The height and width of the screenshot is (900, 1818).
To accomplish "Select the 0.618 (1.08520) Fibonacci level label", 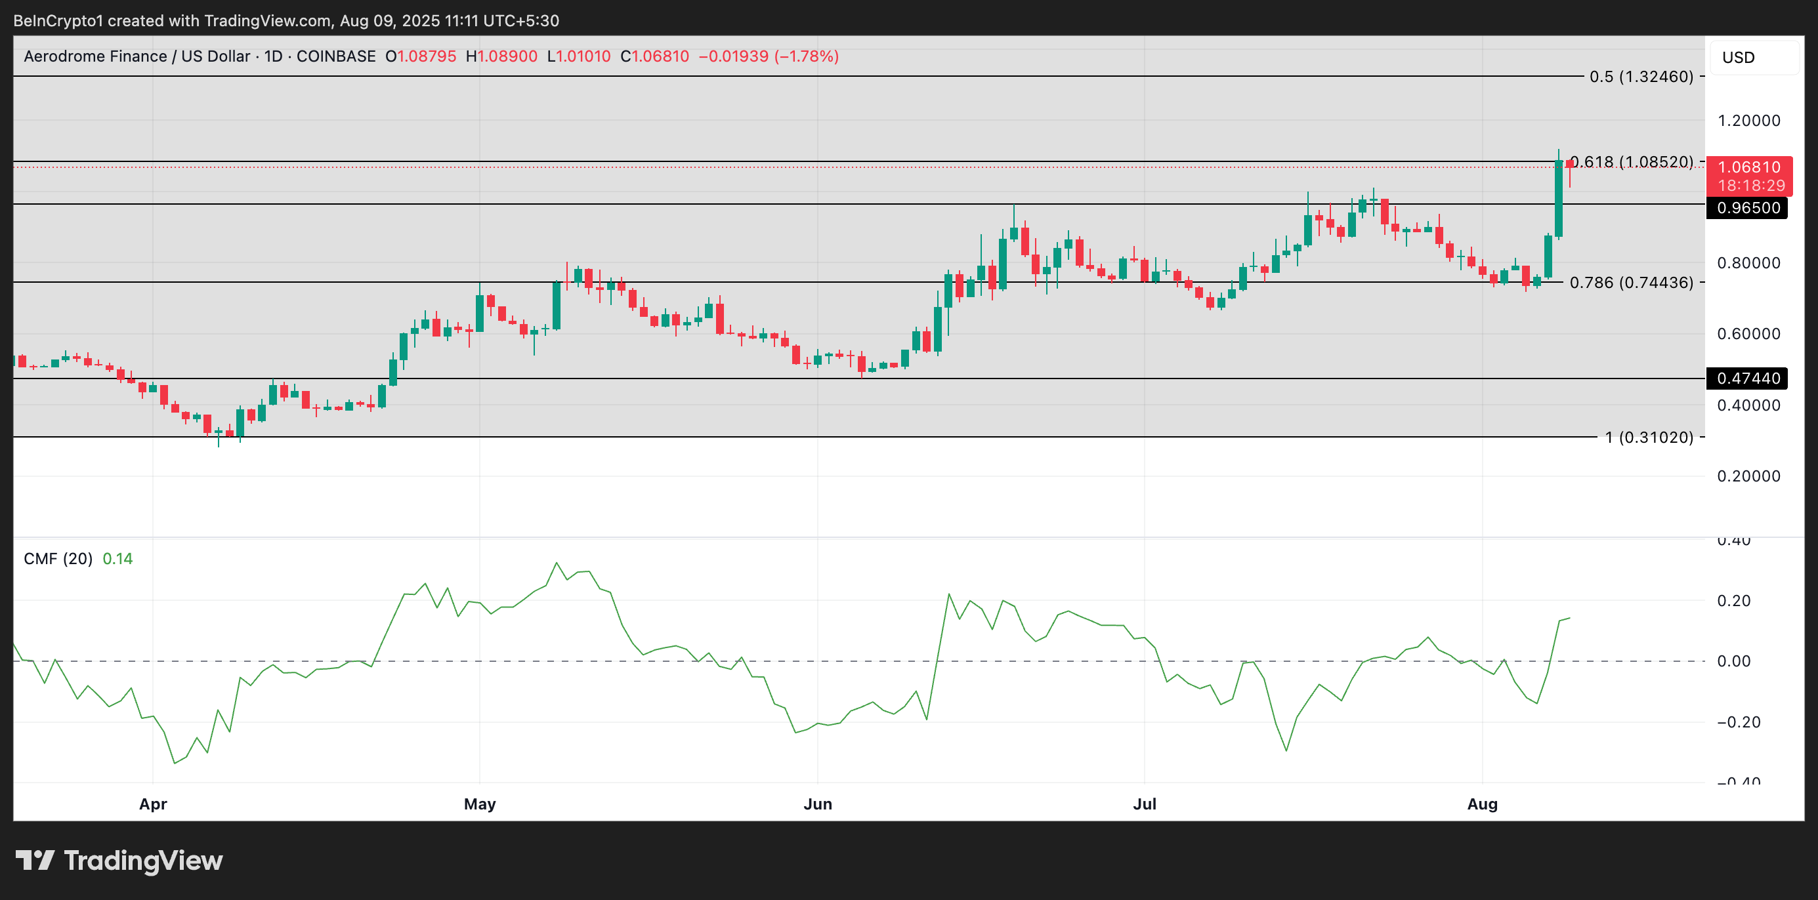I will (1633, 161).
